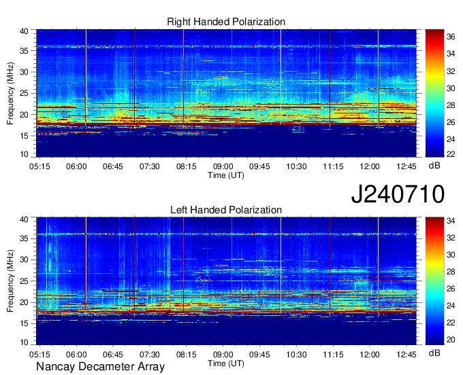Click 25 MHz tick on right-handed plot
The image size is (463, 375).
point(25,93)
